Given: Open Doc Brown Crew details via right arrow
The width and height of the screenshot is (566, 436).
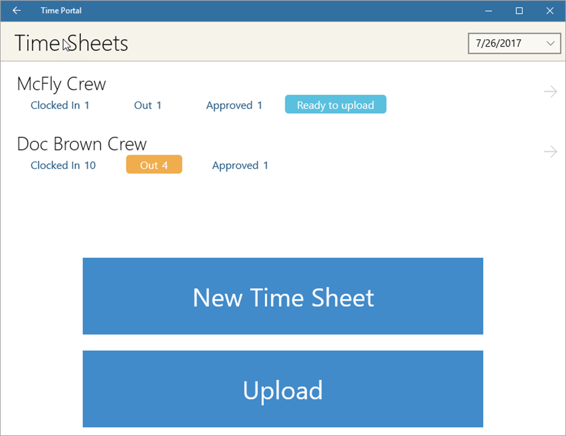Looking at the screenshot, I should [550, 151].
